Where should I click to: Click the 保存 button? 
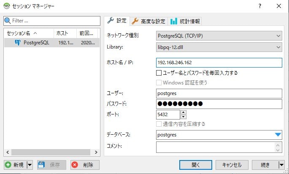pyautogui.click(x=51, y=165)
